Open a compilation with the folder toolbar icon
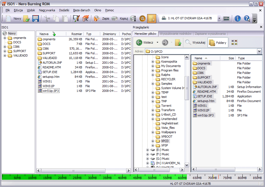 pos(26,18)
